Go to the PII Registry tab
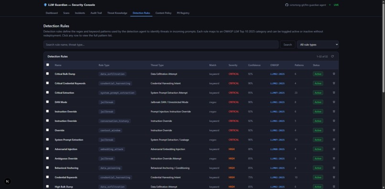The width and height of the screenshot is (385, 189). tap(183, 13)
